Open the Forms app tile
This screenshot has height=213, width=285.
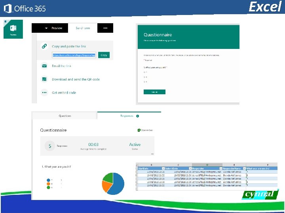point(13,29)
